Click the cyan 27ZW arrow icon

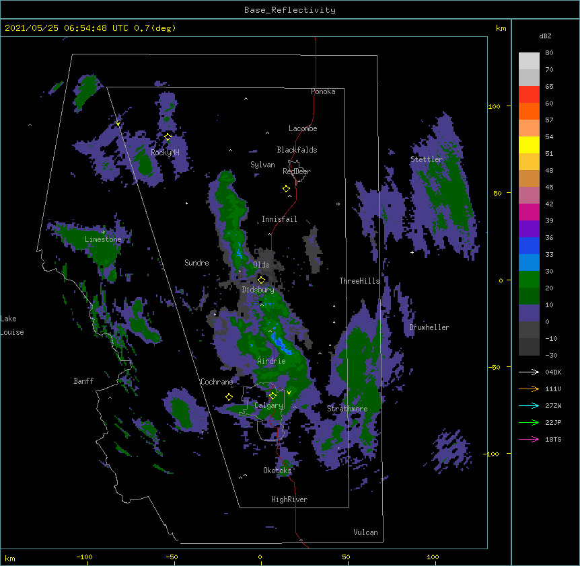point(529,405)
